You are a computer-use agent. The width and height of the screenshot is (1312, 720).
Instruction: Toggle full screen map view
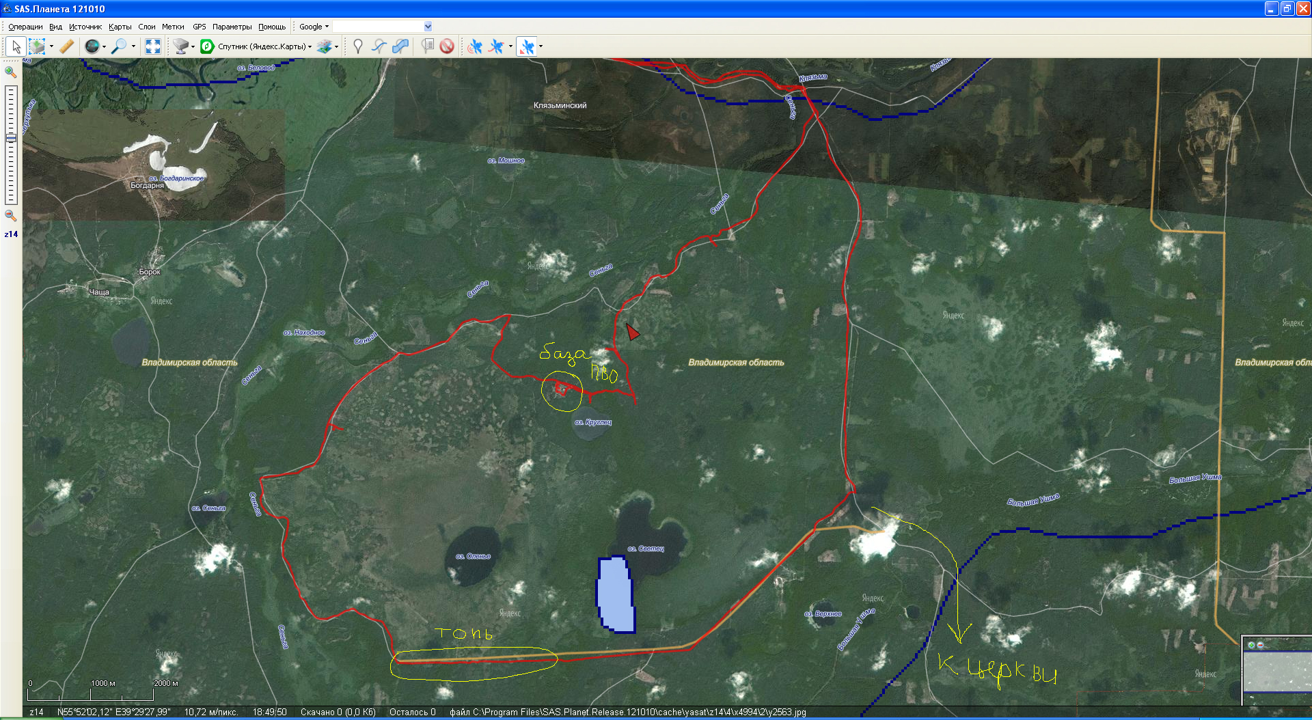[153, 46]
